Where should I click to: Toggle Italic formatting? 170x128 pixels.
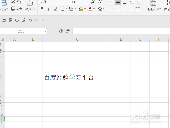point(49,9)
